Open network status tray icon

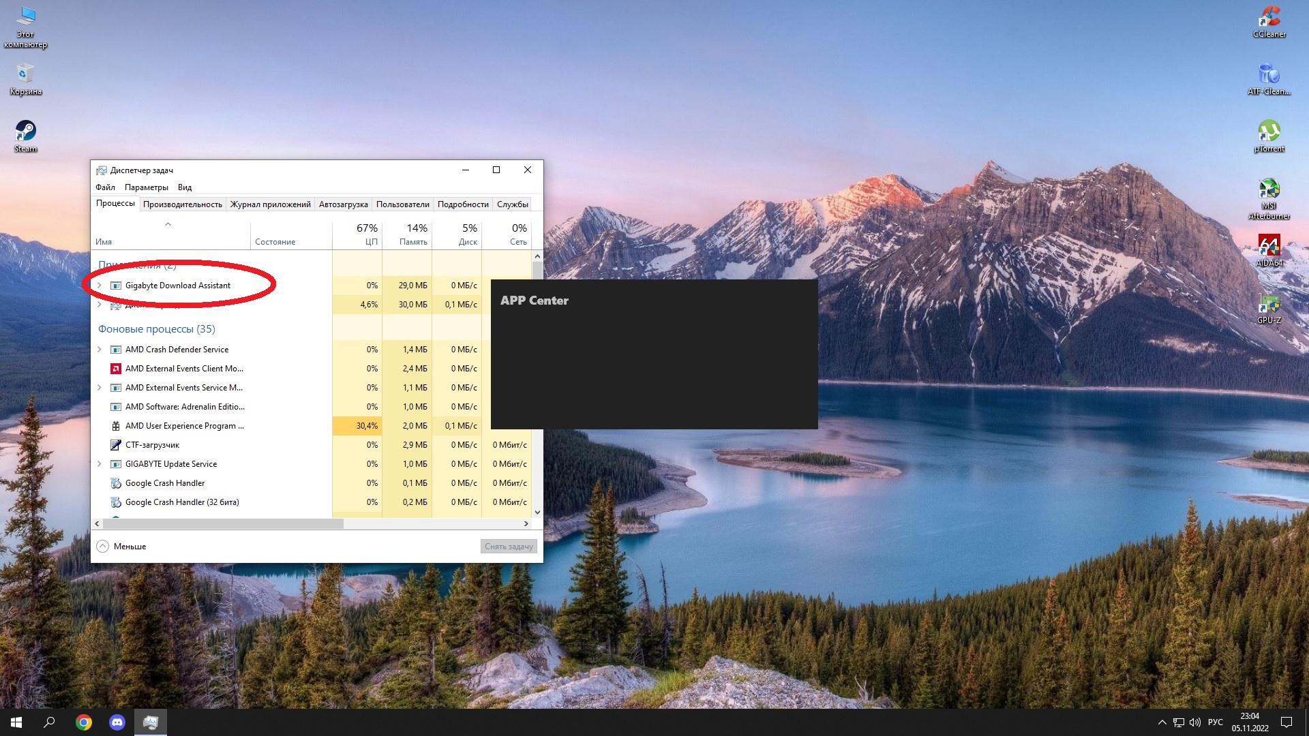(1179, 722)
